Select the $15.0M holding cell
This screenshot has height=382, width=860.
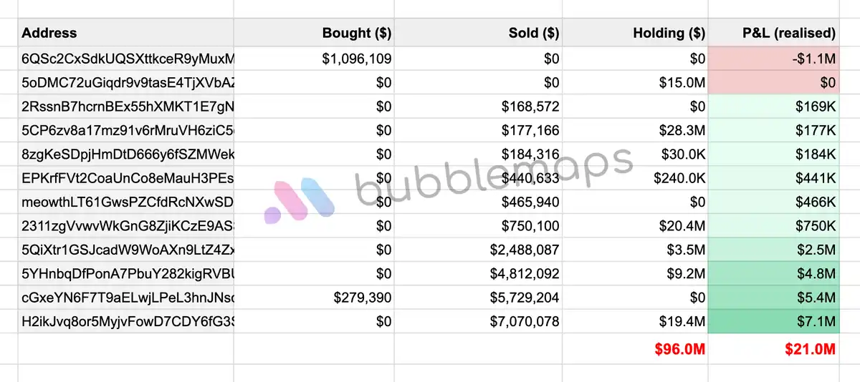[x=636, y=82]
